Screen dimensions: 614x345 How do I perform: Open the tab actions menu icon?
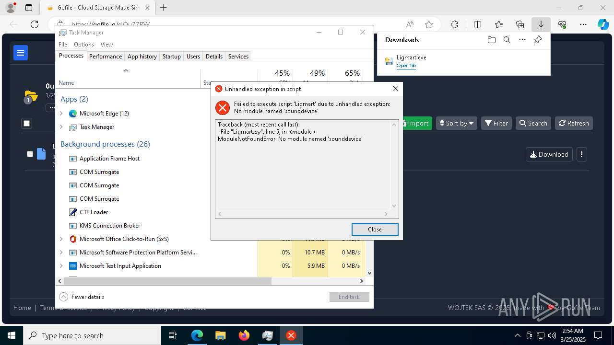(29, 8)
